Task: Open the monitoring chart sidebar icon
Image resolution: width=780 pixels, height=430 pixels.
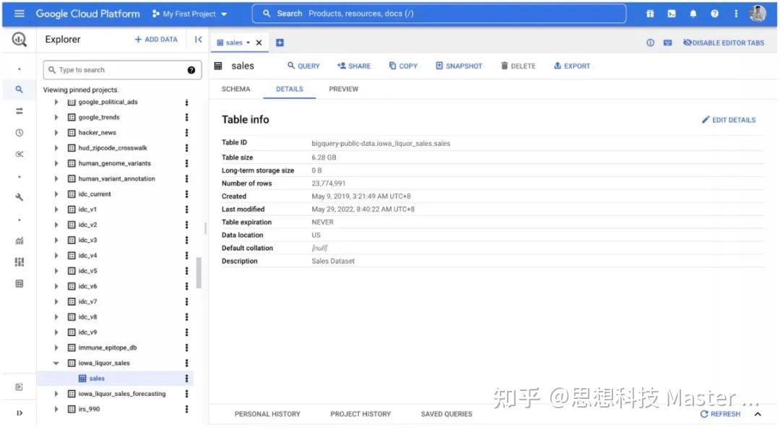Action: (19, 241)
